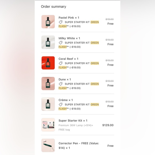
Task: Open the Dune nail polish thumbnail
Action: pyautogui.click(x=48, y=83)
